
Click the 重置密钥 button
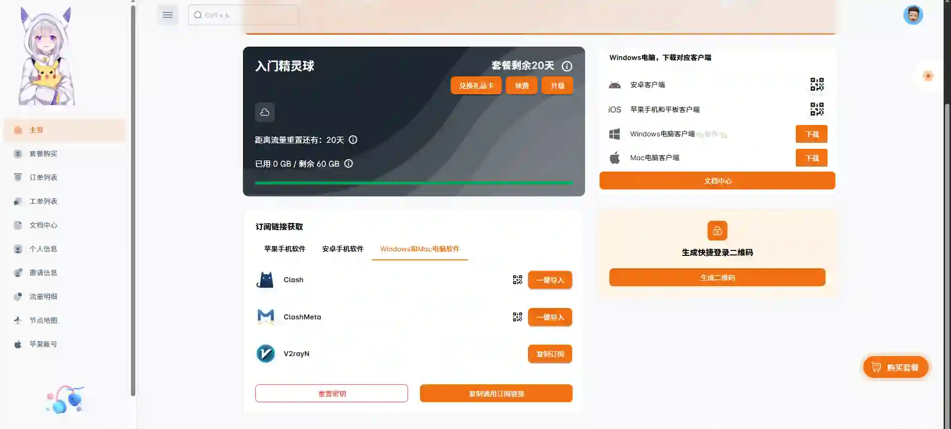click(x=332, y=393)
